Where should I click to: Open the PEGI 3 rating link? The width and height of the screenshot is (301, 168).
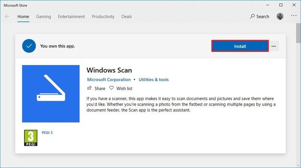click(x=47, y=133)
